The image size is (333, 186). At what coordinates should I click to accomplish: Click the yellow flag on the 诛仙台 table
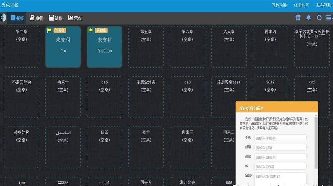(x=49, y=30)
